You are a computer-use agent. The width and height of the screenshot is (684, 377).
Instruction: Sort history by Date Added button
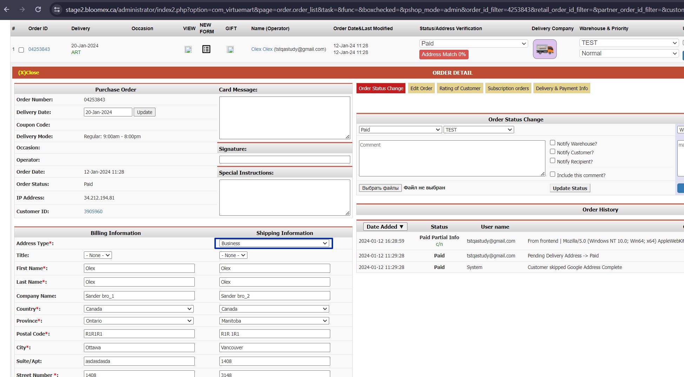[385, 227]
